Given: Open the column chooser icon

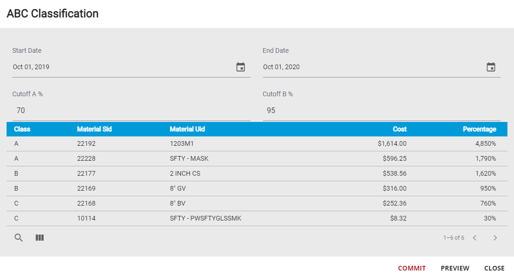Looking at the screenshot, I should pos(40,238).
